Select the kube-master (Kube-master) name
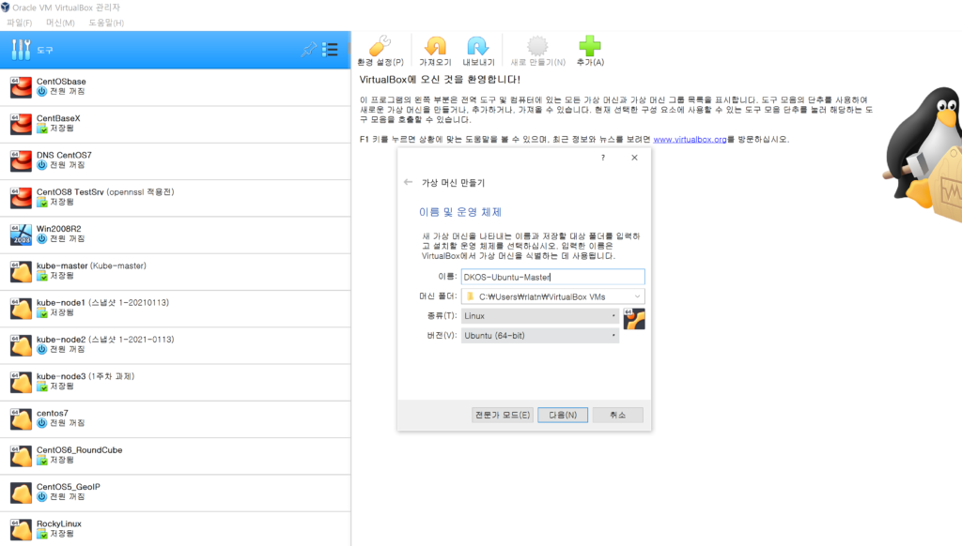 pyautogui.click(x=91, y=265)
